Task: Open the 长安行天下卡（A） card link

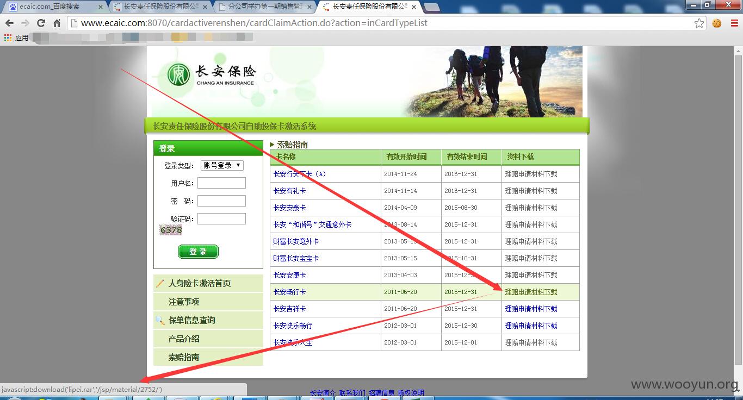Action: (300, 174)
